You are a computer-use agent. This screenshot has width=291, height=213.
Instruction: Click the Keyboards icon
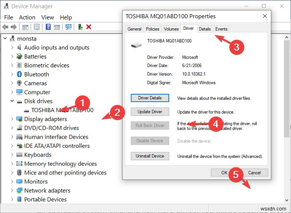(19, 154)
